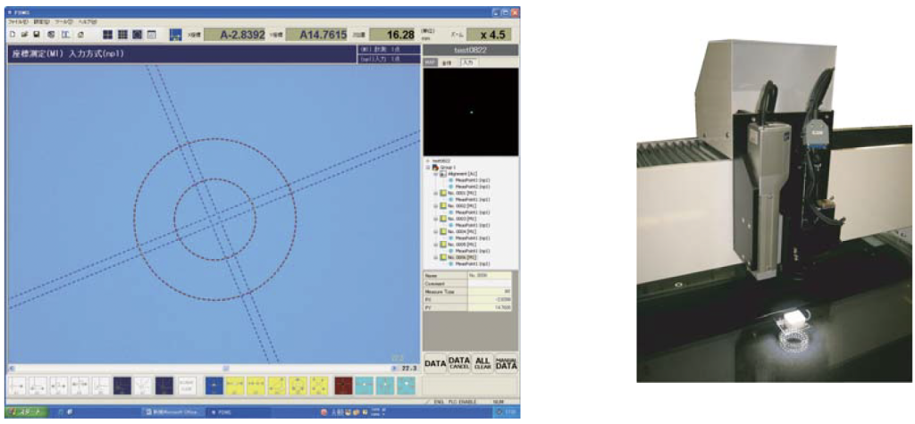Viewport: 915px width, 424px height.
Task: Collapse the No. 0004 [MI] node
Action: [436, 231]
